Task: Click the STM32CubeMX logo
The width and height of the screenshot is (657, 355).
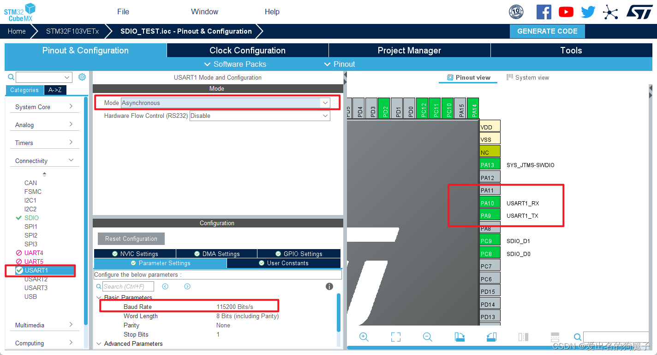Action: pyautogui.click(x=20, y=12)
